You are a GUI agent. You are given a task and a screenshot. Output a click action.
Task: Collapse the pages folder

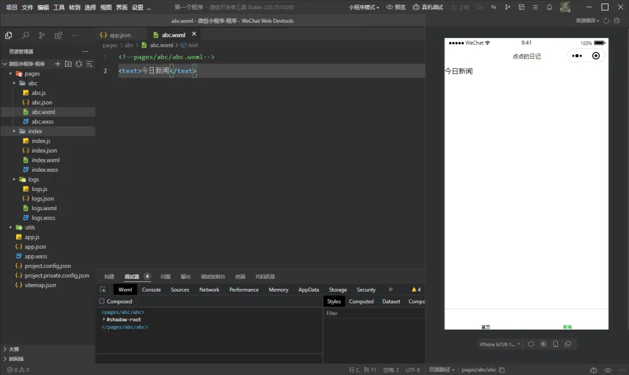pyautogui.click(x=10, y=74)
